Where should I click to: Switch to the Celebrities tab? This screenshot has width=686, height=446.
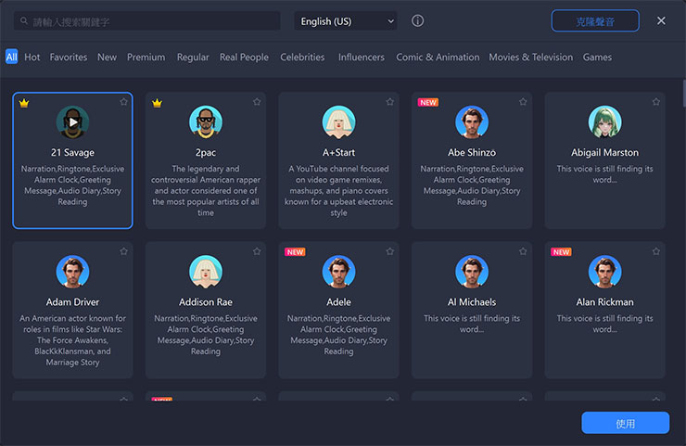[302, 57]
